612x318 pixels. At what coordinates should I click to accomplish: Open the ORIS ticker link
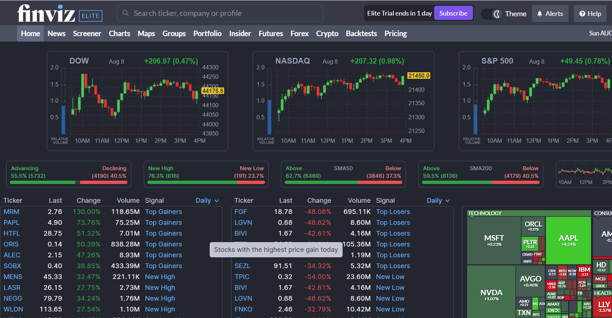pos(11,244)
